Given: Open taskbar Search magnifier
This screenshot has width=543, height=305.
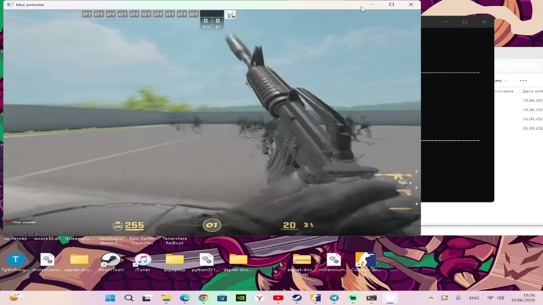Looking at the screenshot, I should [129, 298].
